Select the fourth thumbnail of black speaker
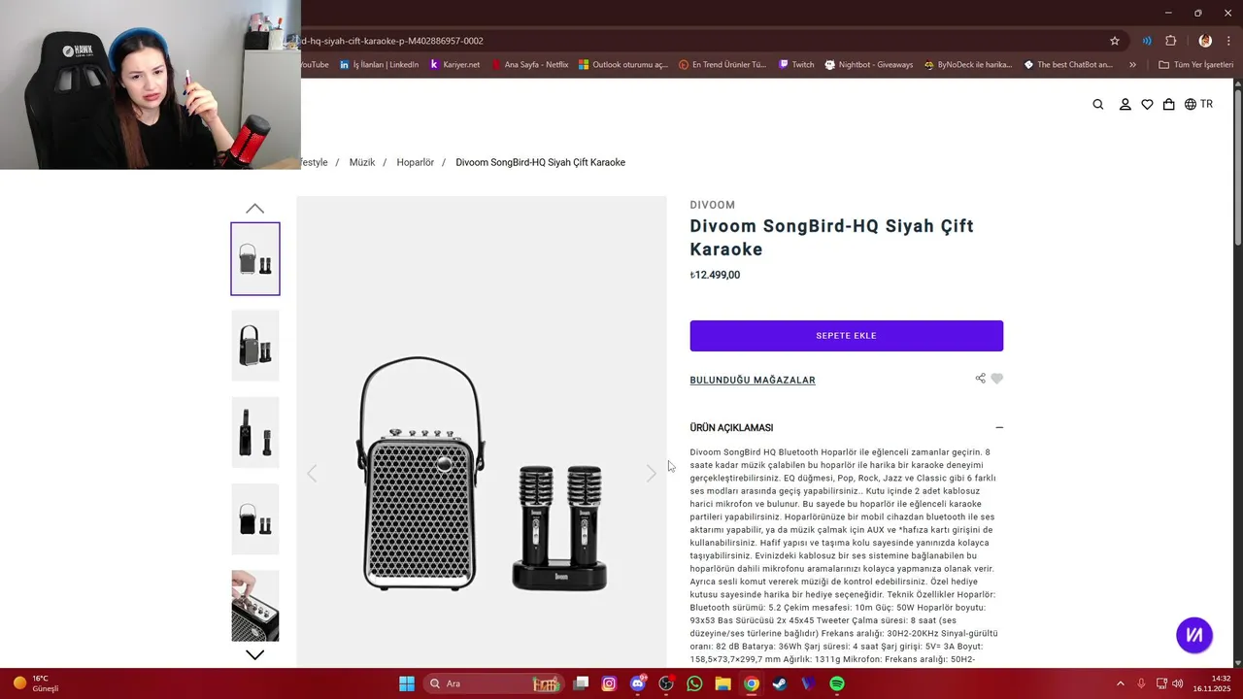Viewport: 1243px width, 699px height. pos(255,518)
